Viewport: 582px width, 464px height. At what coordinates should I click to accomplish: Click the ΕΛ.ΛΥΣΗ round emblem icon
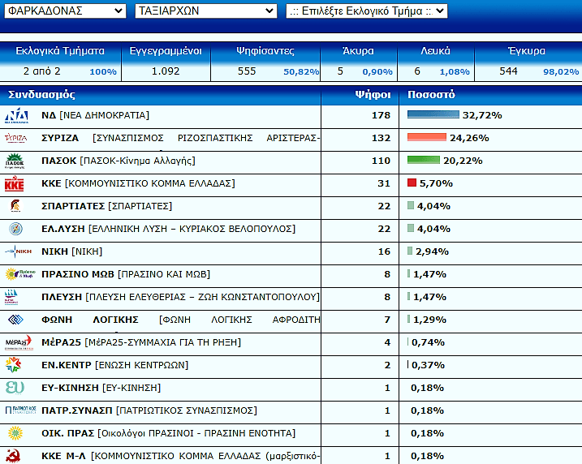tap(15, 229)
